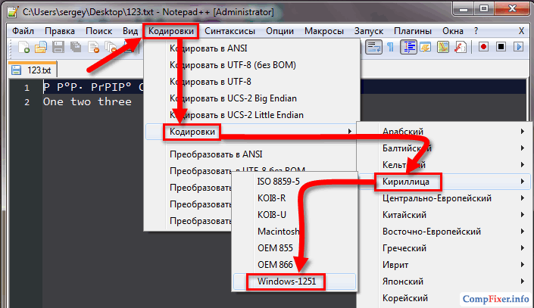Open the Document Map toolbar icon
Viewport: 534px width, 308px height.
(x=443, y=47)
